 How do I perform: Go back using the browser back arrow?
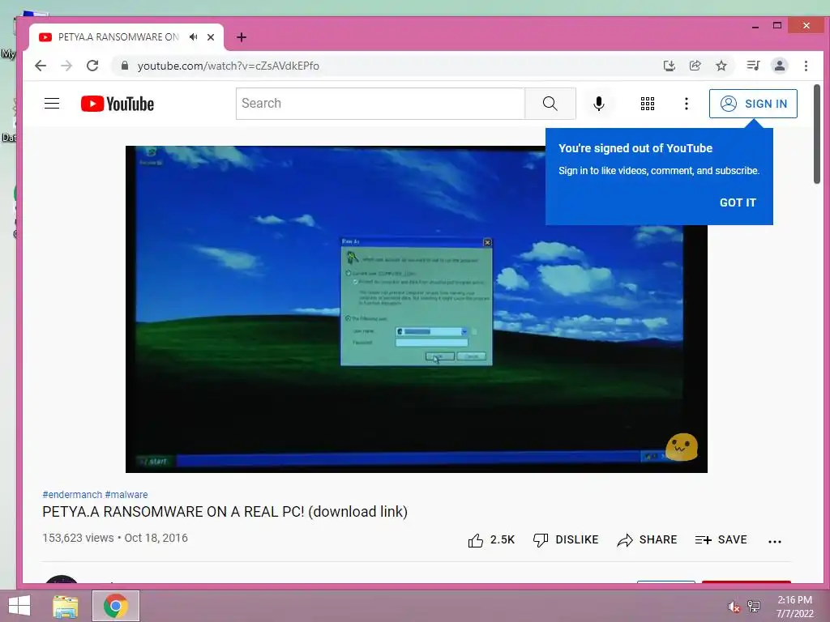tap(41, 66)
